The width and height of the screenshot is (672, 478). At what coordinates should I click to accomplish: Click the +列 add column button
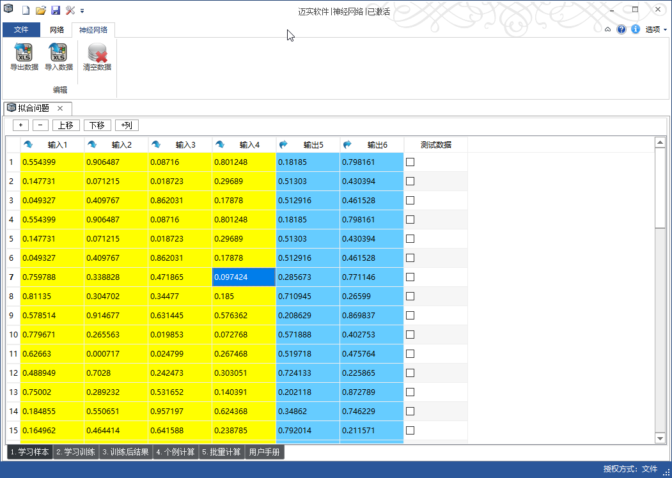point(127,125)
